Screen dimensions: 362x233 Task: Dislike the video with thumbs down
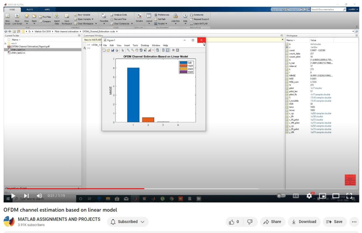tap(250, 222)
